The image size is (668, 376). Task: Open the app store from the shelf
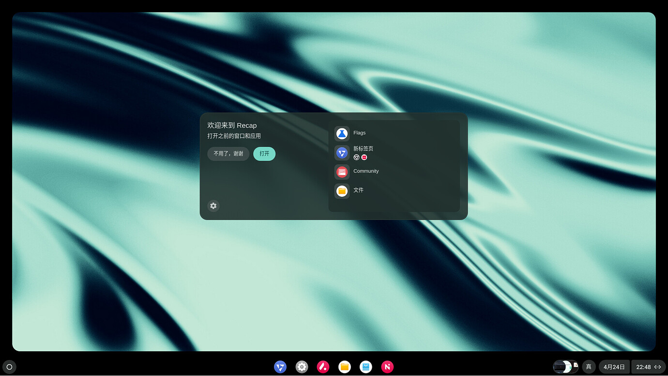[x=365, y=367]
